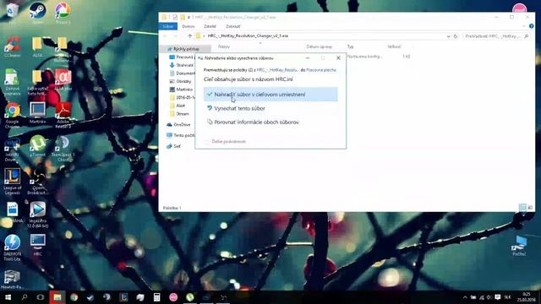
Task: Select the Open Broadcaster desktop icon
Action: 37,182
